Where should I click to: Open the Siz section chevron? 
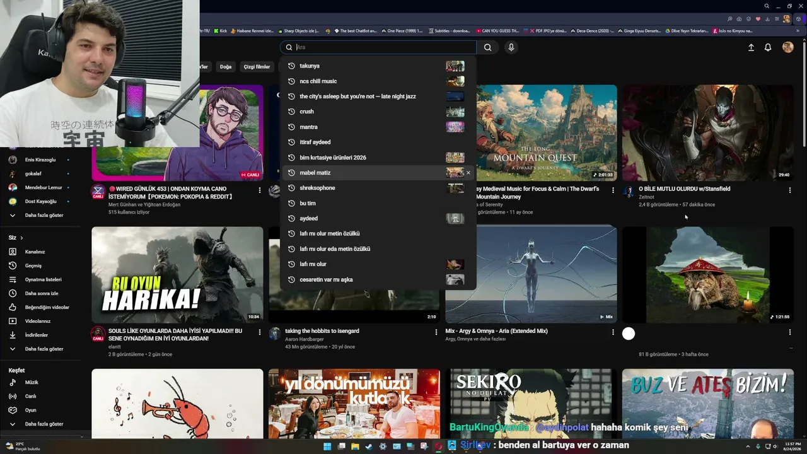[x=21, y=238]
